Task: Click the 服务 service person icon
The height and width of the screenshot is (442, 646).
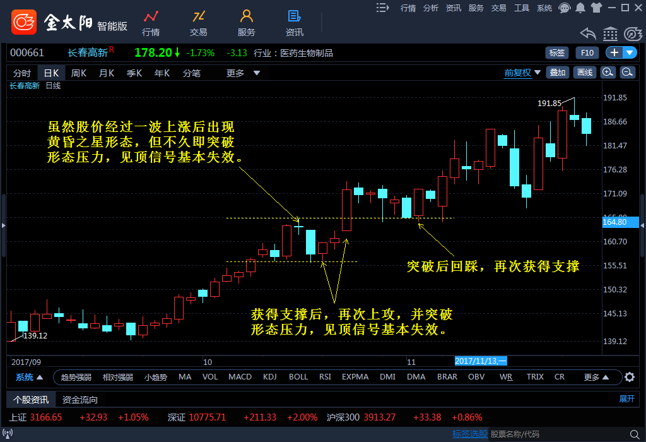Action: [x=247, y=23]
